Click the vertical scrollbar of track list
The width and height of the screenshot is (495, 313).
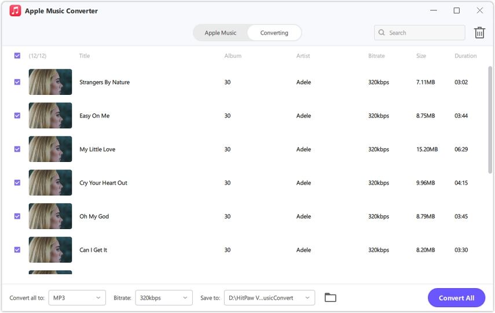490,120
